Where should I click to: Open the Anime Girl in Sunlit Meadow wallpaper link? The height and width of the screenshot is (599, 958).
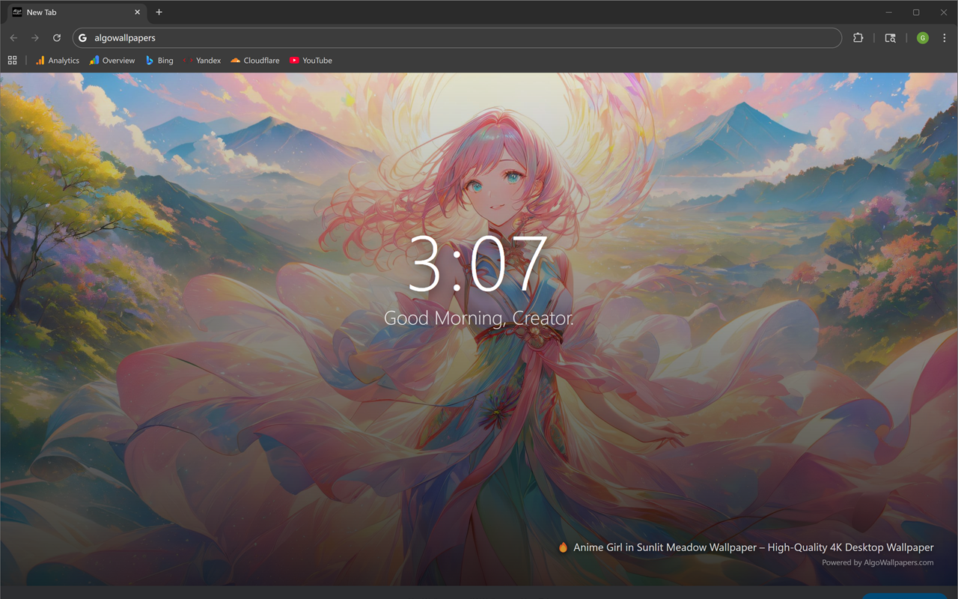click(x=748, y=547)
